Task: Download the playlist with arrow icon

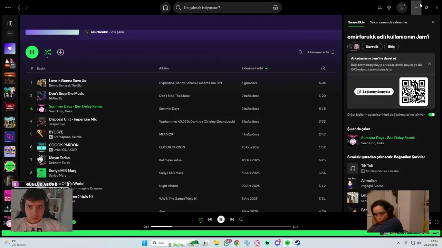Action: click(x=60, y=52)
